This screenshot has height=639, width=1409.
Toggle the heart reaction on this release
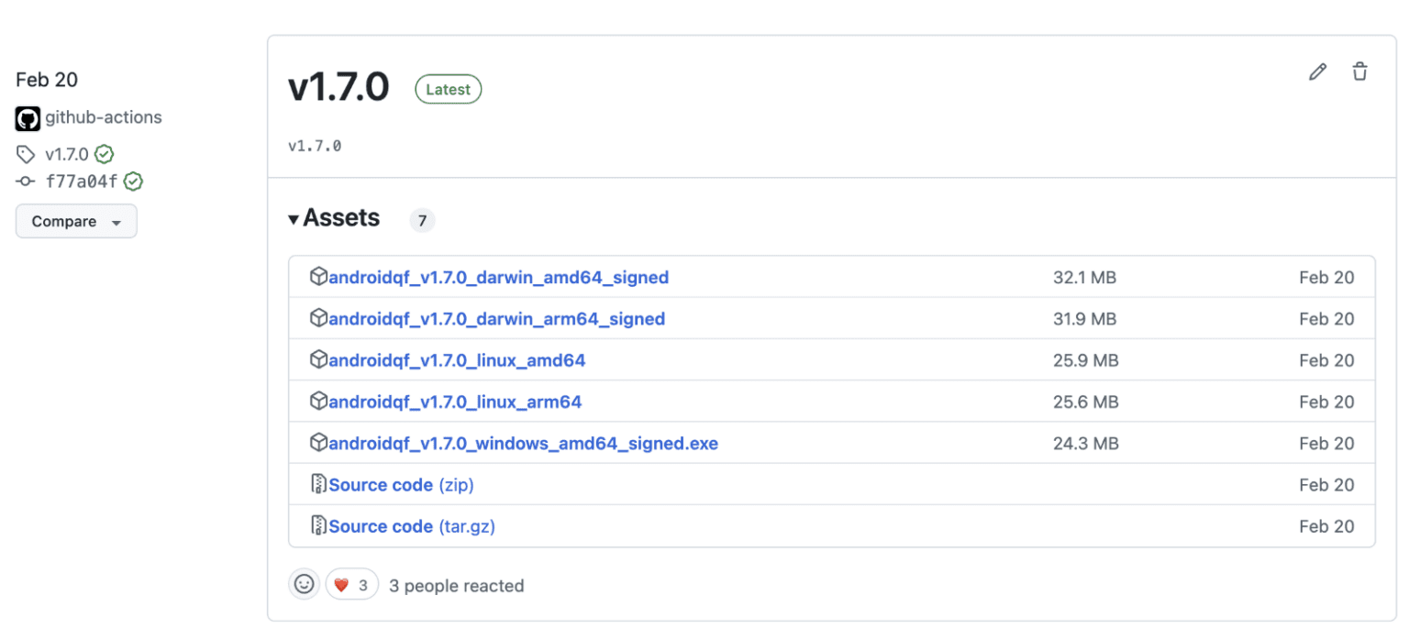pyautogui.click(x=352, y=584)
